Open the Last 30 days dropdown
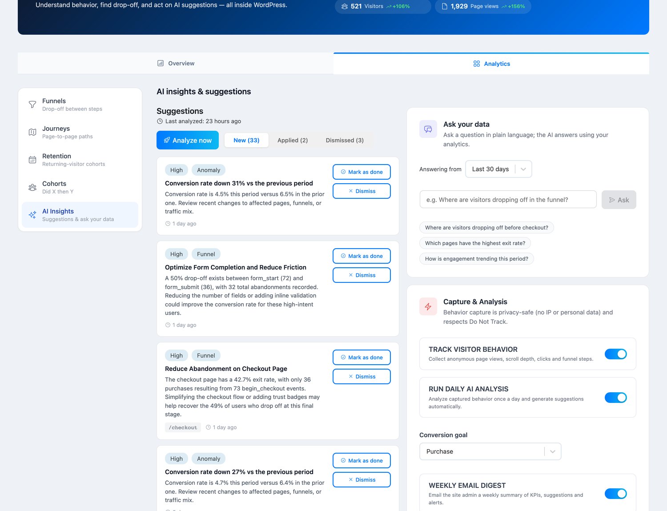 [x=498, y=169]
